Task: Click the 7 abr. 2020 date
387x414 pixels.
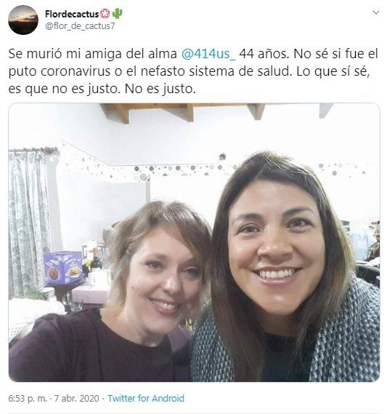Action: pos(77,398)
